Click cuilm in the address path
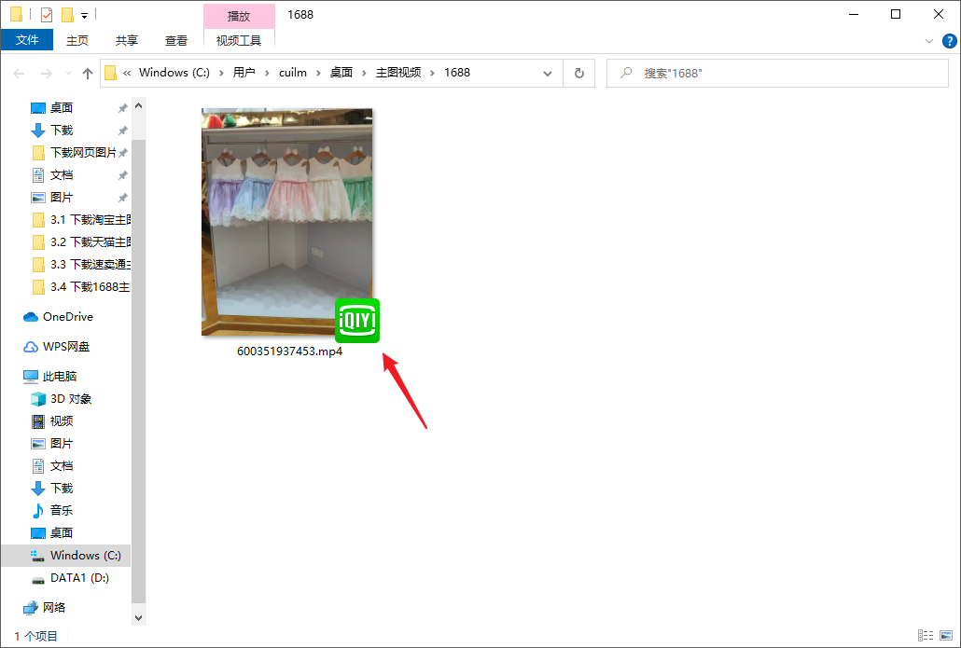The height and width of the screenshot is (648, 961). [x=293, y=73]
